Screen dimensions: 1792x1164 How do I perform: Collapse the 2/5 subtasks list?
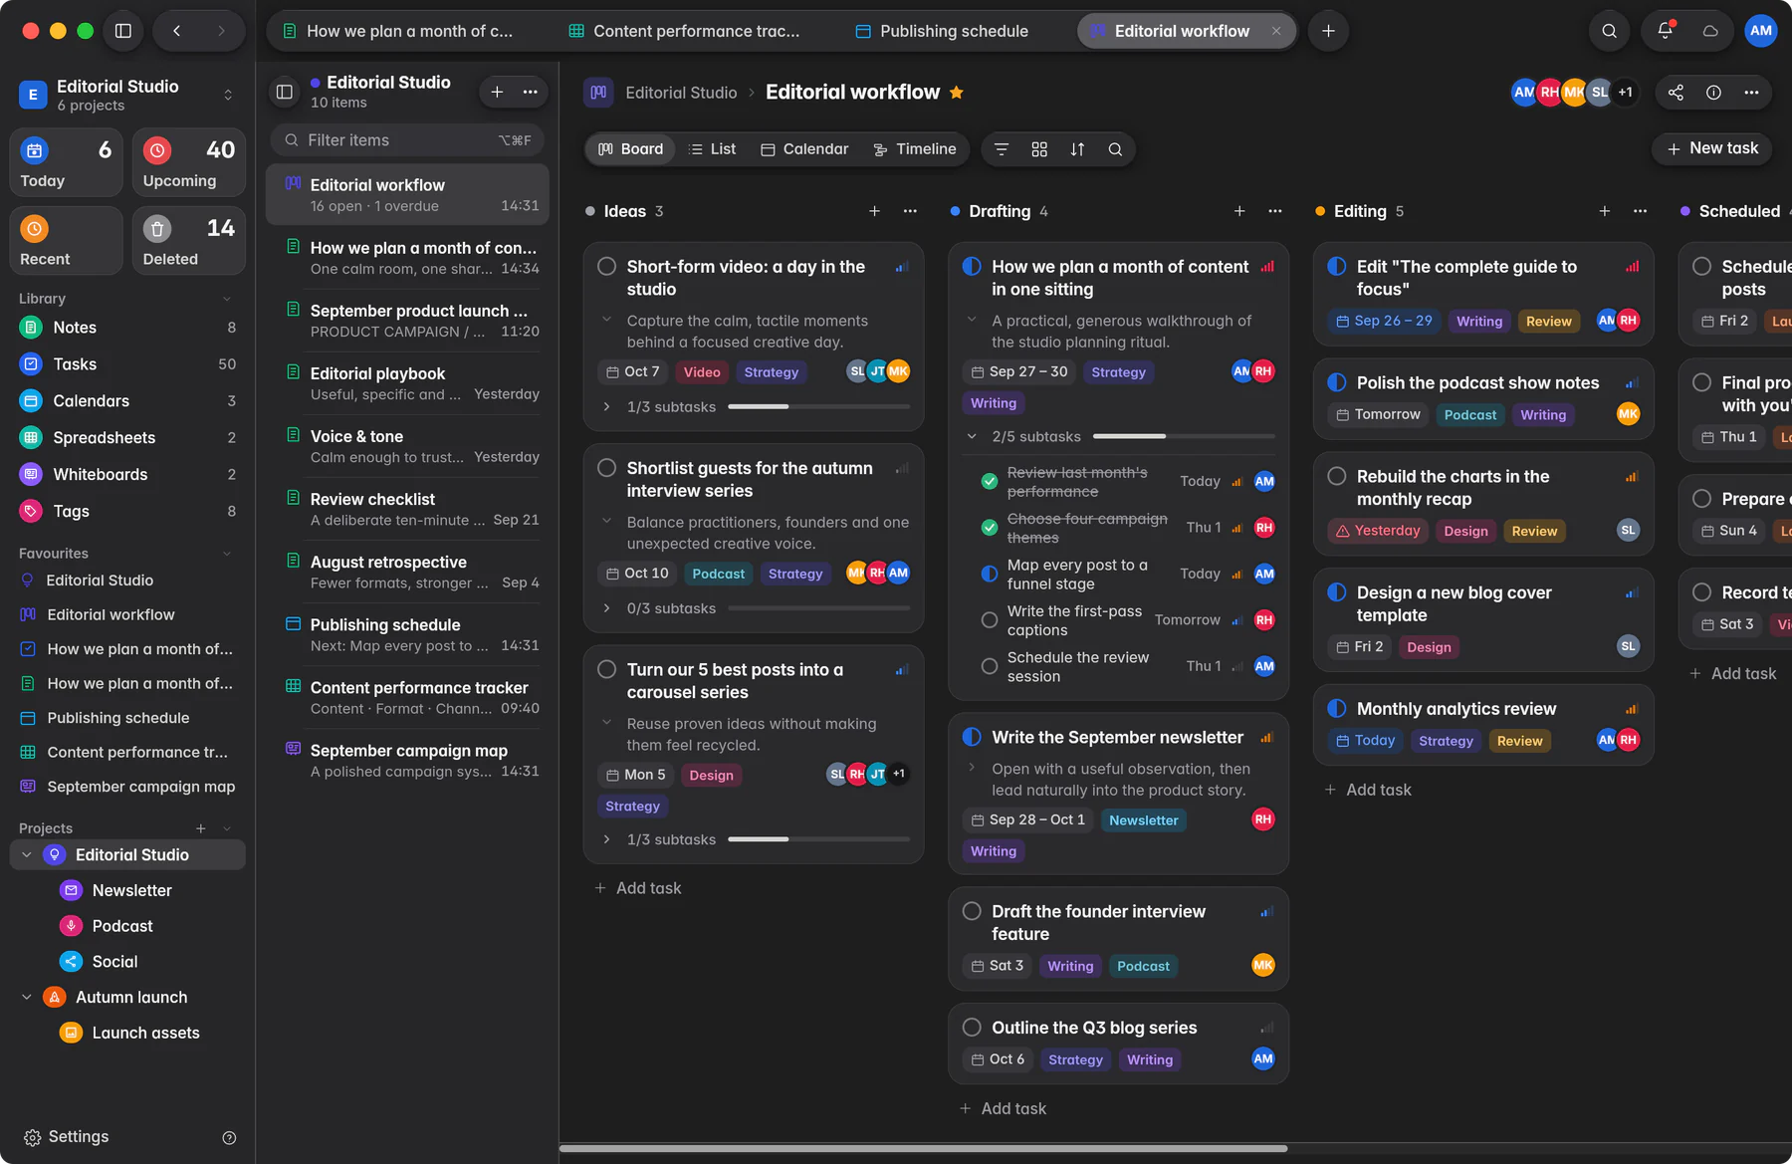click(x=972, y=436)
